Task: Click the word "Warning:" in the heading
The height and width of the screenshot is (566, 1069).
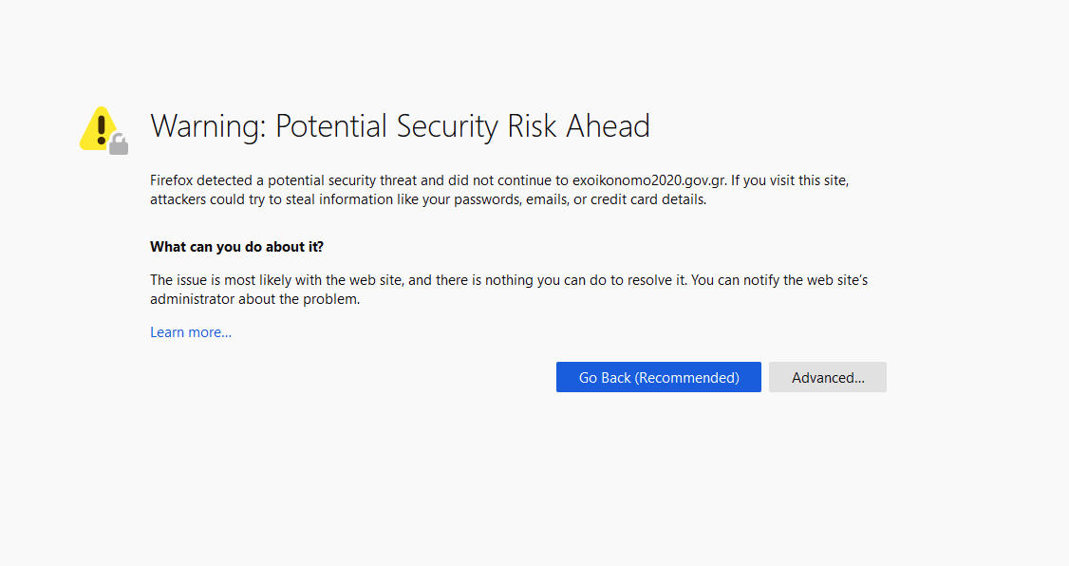Action: point(207,126)
